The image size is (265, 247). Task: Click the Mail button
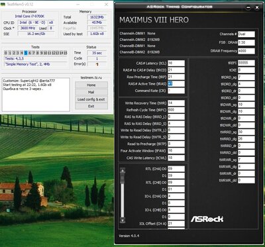[x=91, y=92]
